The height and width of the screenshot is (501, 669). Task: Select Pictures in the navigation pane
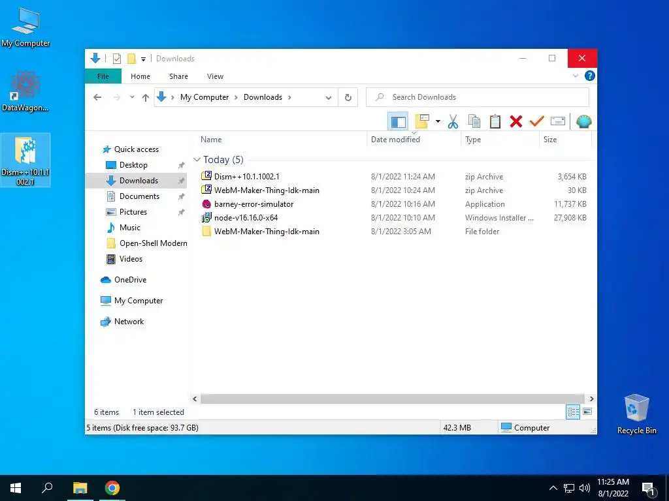coord(133,212)
